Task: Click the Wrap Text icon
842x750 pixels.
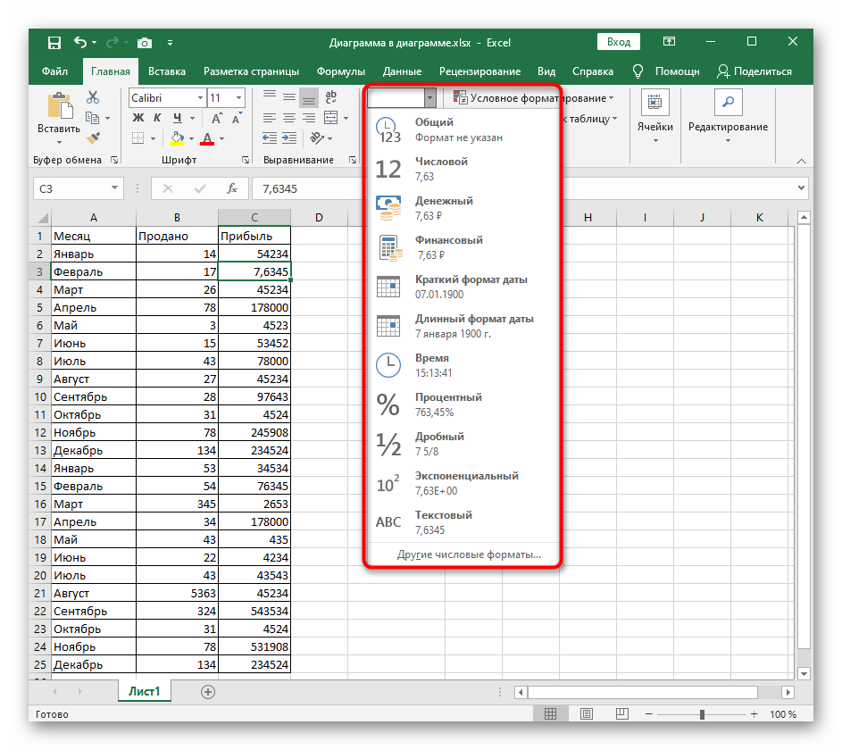Action: coord(330,97)
